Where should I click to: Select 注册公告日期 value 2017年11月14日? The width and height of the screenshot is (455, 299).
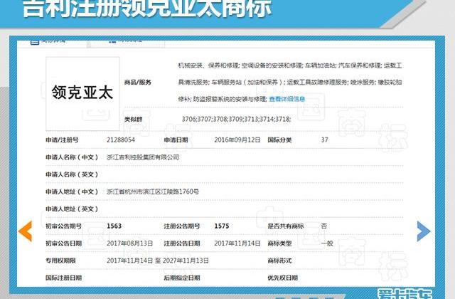(237, 243)
